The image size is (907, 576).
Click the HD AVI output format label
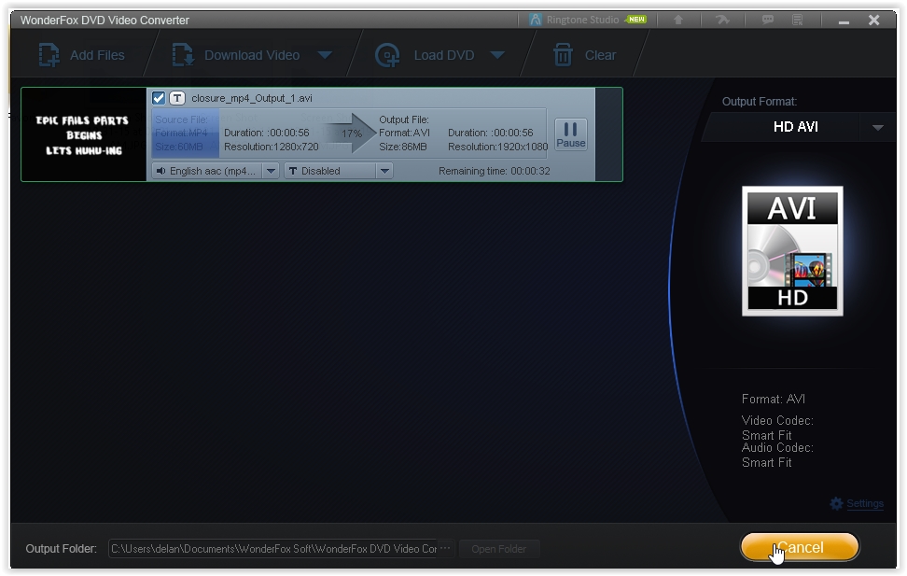tap(796, 127)
